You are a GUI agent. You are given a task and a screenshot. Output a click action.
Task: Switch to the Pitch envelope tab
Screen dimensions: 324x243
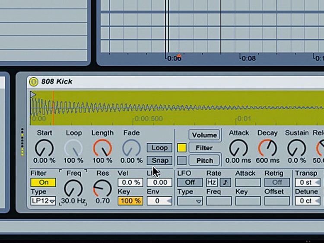[204, 161]
